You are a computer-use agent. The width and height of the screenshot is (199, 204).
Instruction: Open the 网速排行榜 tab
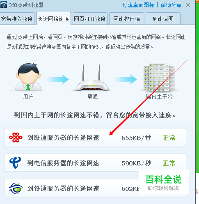pos(126,19)
